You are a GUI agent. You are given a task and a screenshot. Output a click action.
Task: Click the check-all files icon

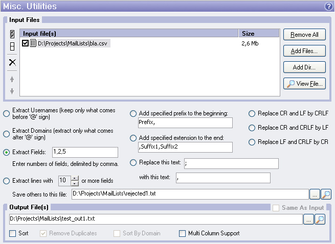point(12,35)
